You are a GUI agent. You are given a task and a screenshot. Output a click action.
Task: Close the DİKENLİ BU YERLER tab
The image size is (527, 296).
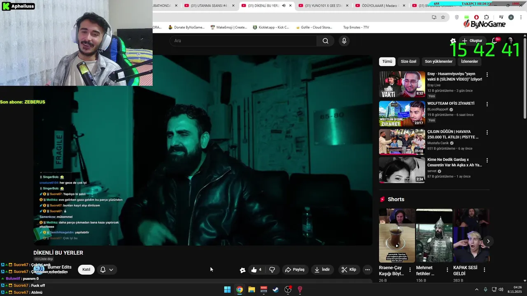(290, 5)
